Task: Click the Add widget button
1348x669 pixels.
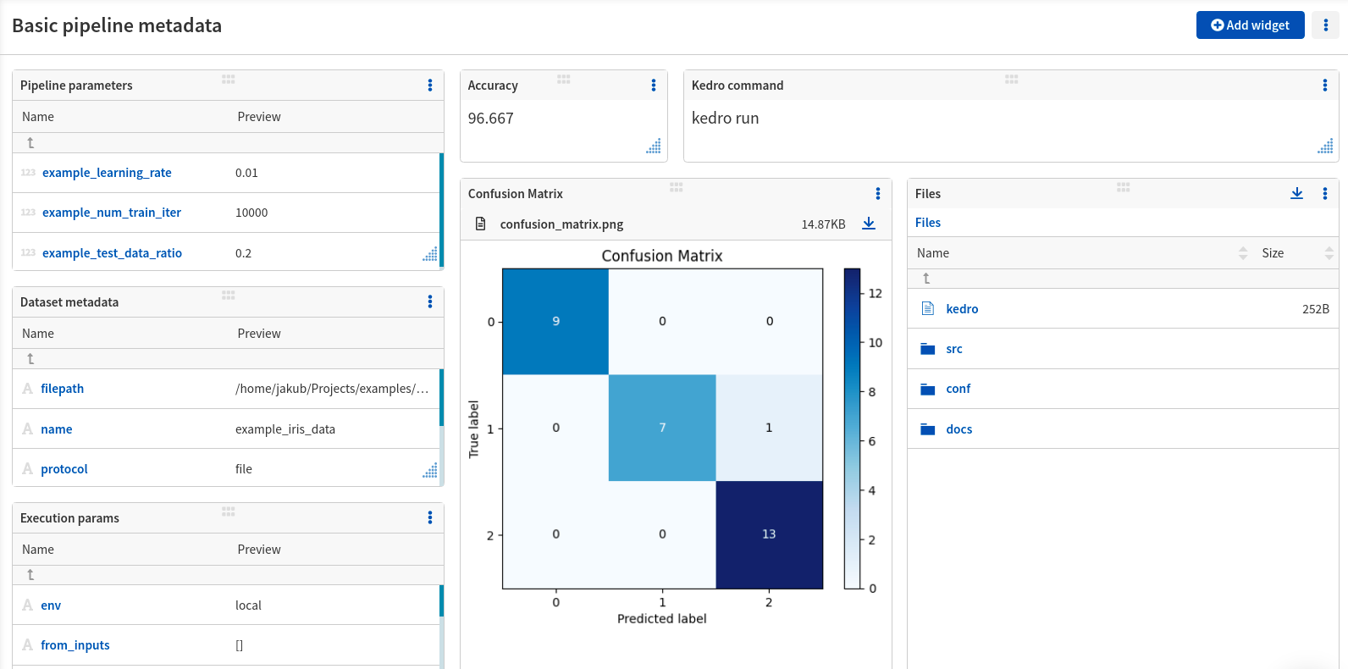Action: click(x=1250, y=25)
